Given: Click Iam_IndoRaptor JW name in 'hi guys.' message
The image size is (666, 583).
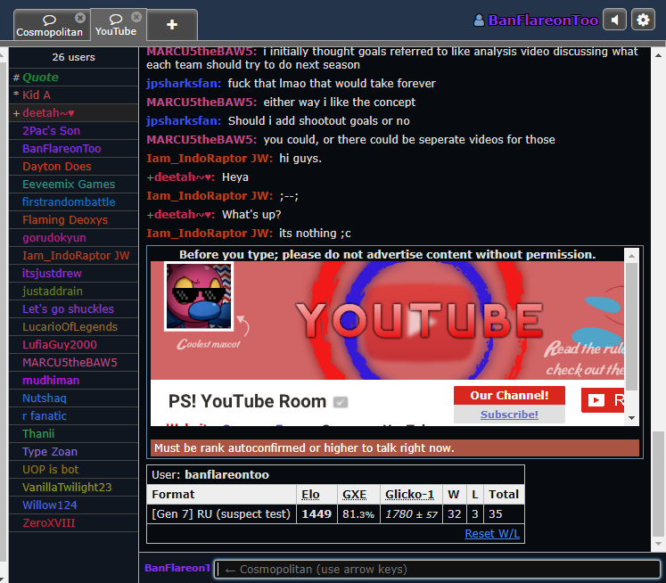Looking at the screenshot, I should [x=210, y=159].
